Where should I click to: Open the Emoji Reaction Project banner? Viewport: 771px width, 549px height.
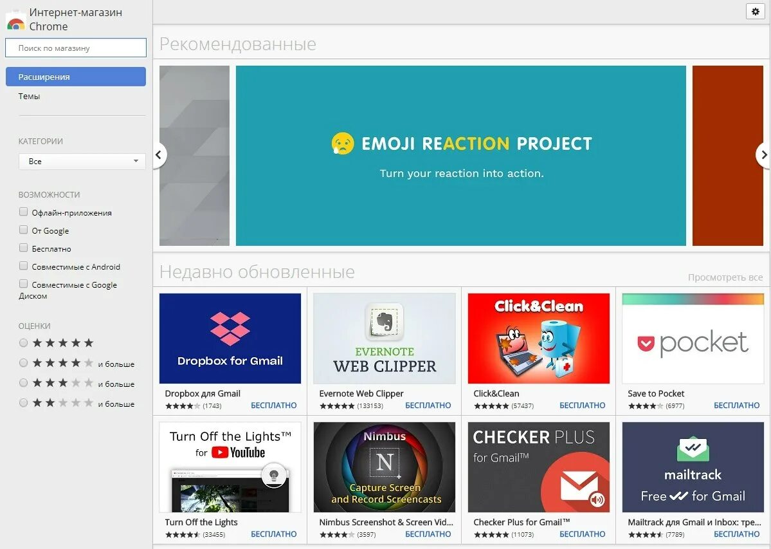click(x=460, y=156)
